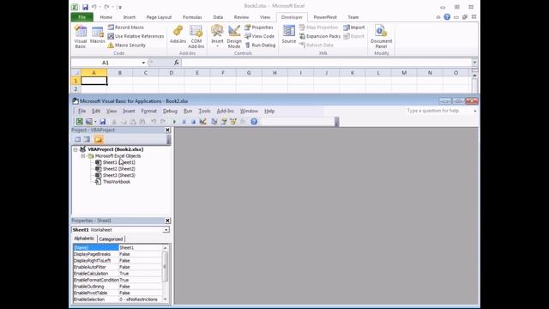The height and width of the screenshot is (309, 549).
Task: Collapse the VBAProject (Book2.xlsx) node
Action: [75, 149]
